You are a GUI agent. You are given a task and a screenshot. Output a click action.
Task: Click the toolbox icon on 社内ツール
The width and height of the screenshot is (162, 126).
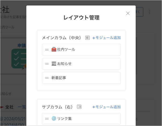coord(54,49)
